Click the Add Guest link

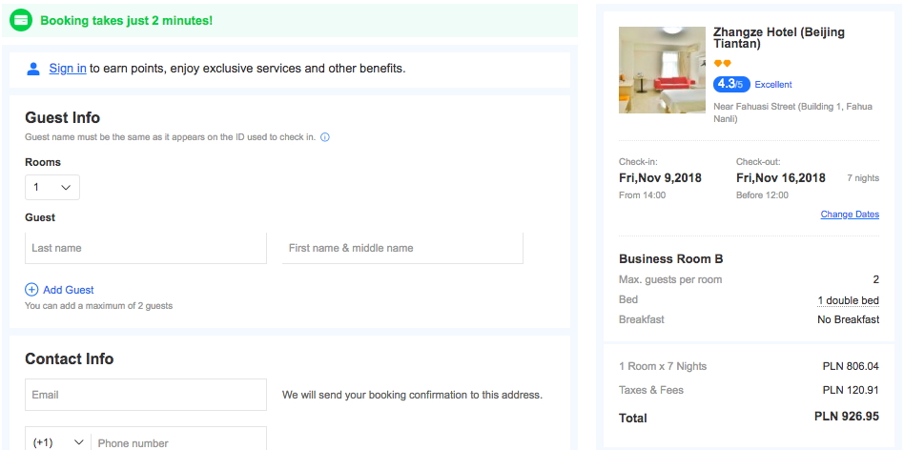tap(69, 290)
